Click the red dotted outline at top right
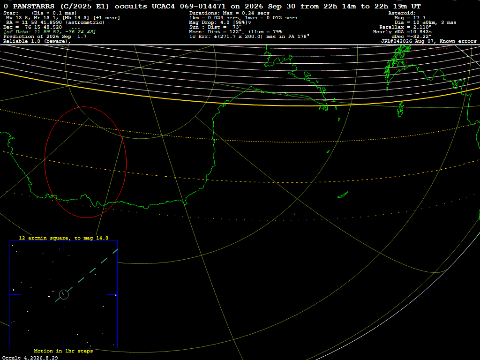The width and height of the screenshot is (480, 360). pos(433,48)
